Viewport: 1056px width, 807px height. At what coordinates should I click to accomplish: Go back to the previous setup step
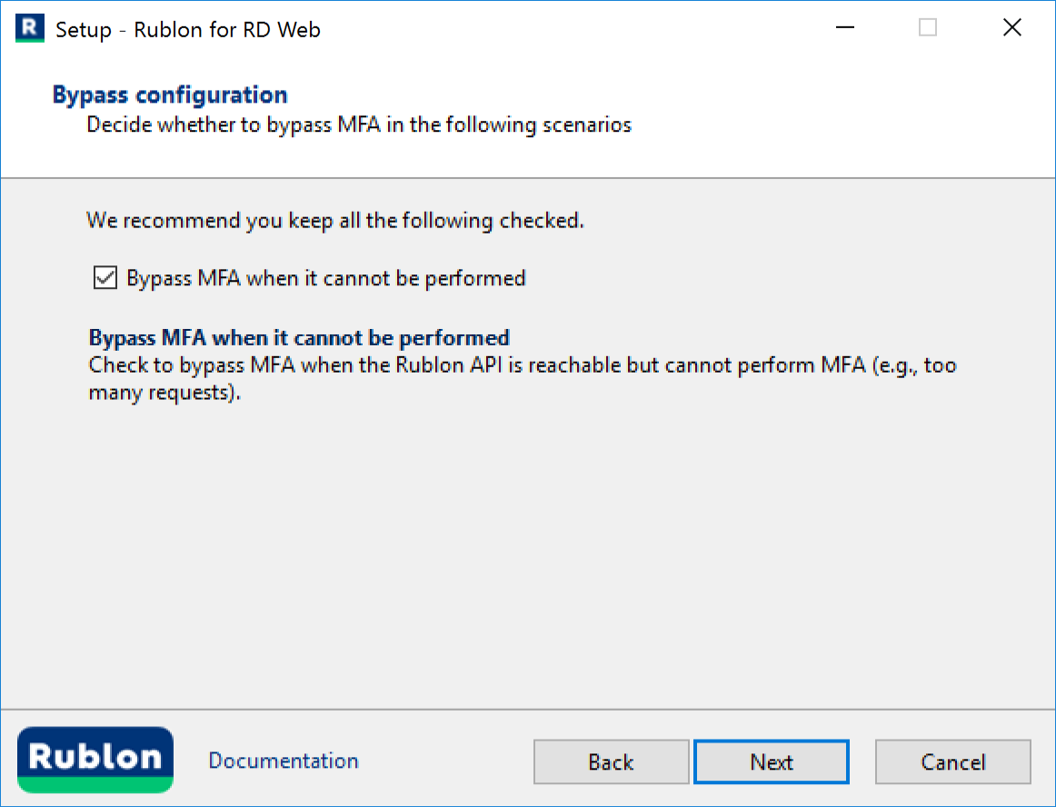tap(611, 762)
